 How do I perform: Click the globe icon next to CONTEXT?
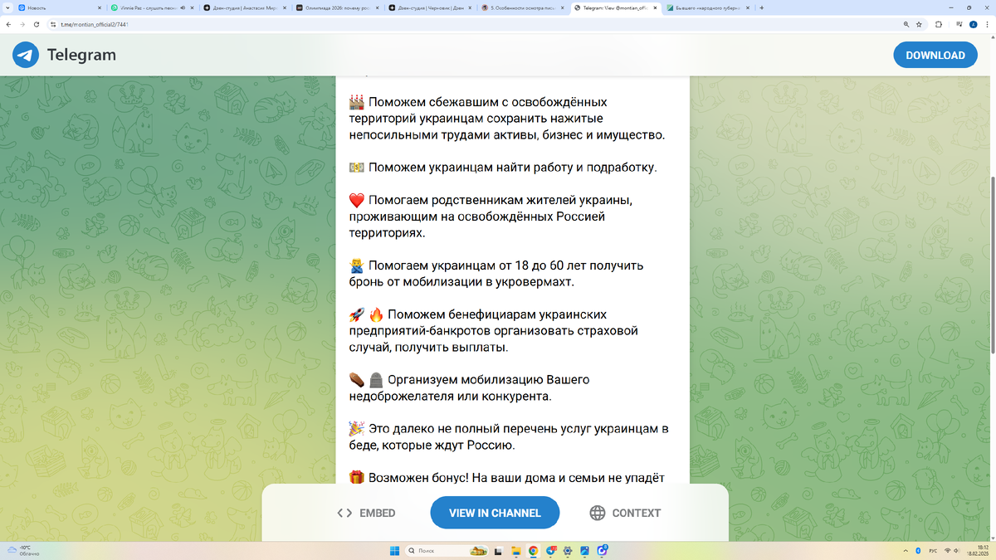coord(596,513)
